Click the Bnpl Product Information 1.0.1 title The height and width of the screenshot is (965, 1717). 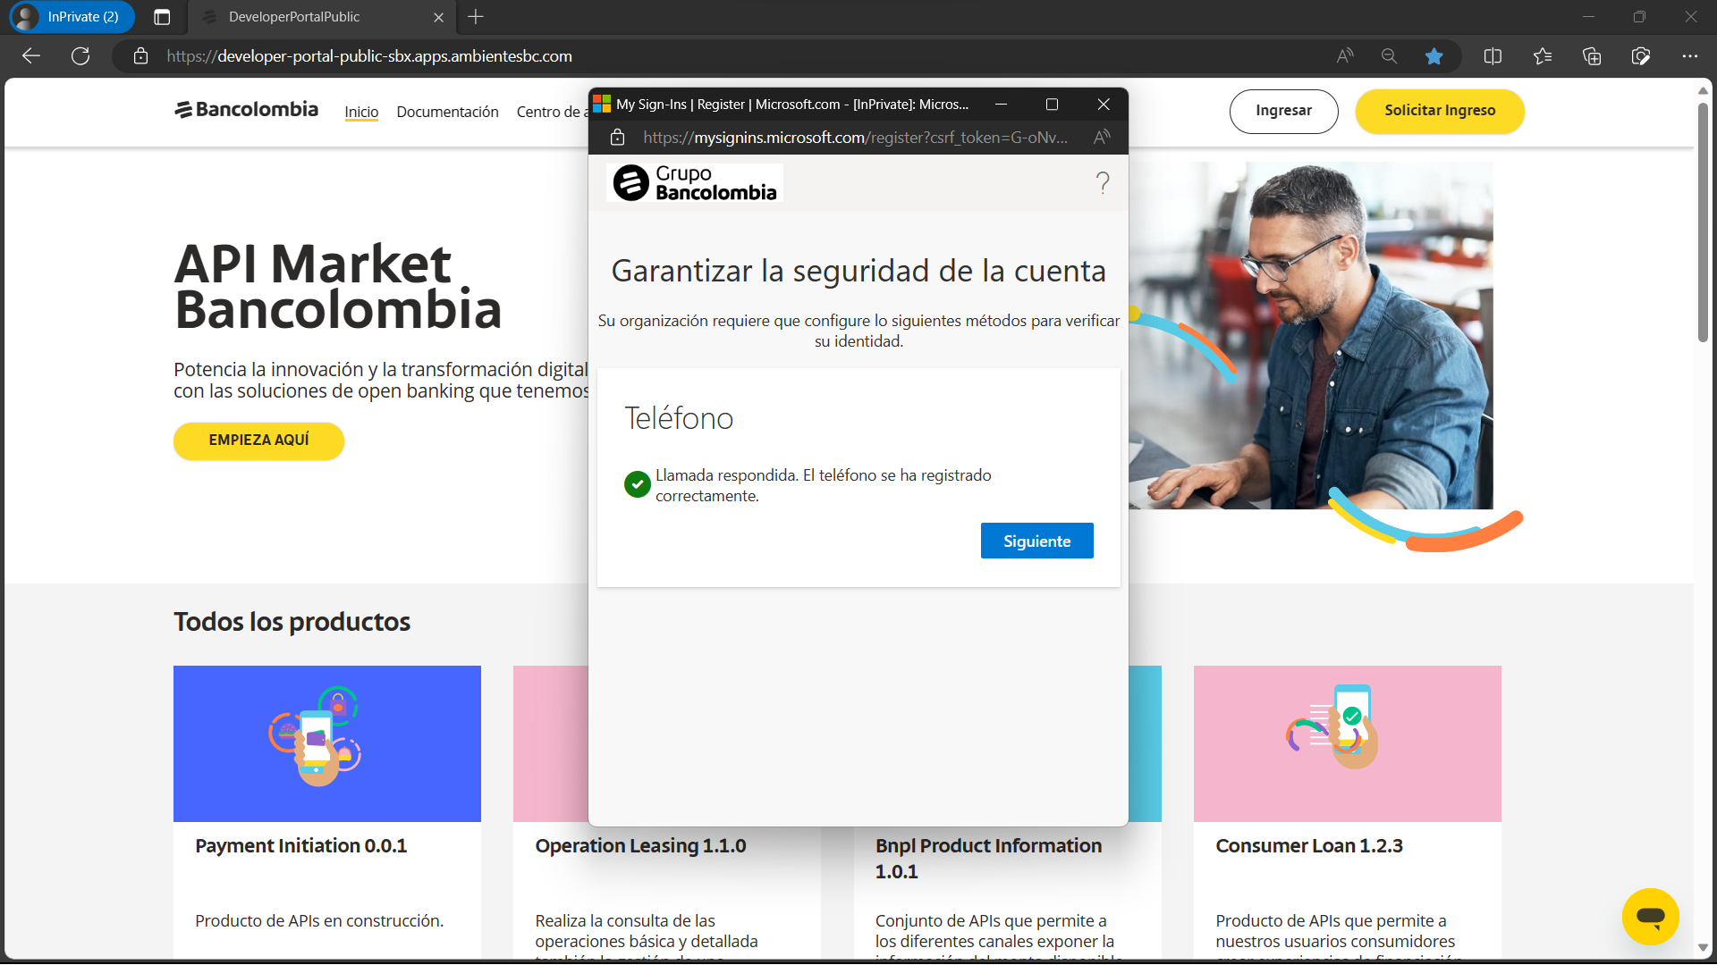[x=988, y=858]
